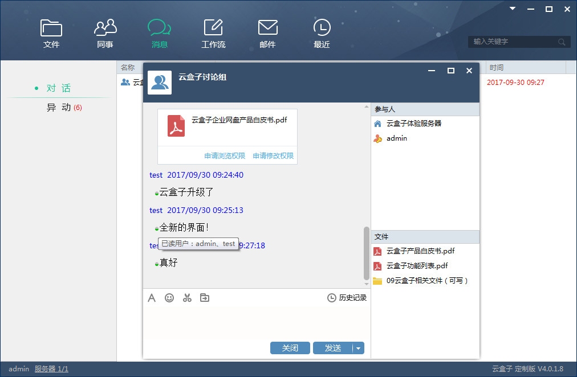
Task: Click 申请浏览权限 link
Action: 225,156
